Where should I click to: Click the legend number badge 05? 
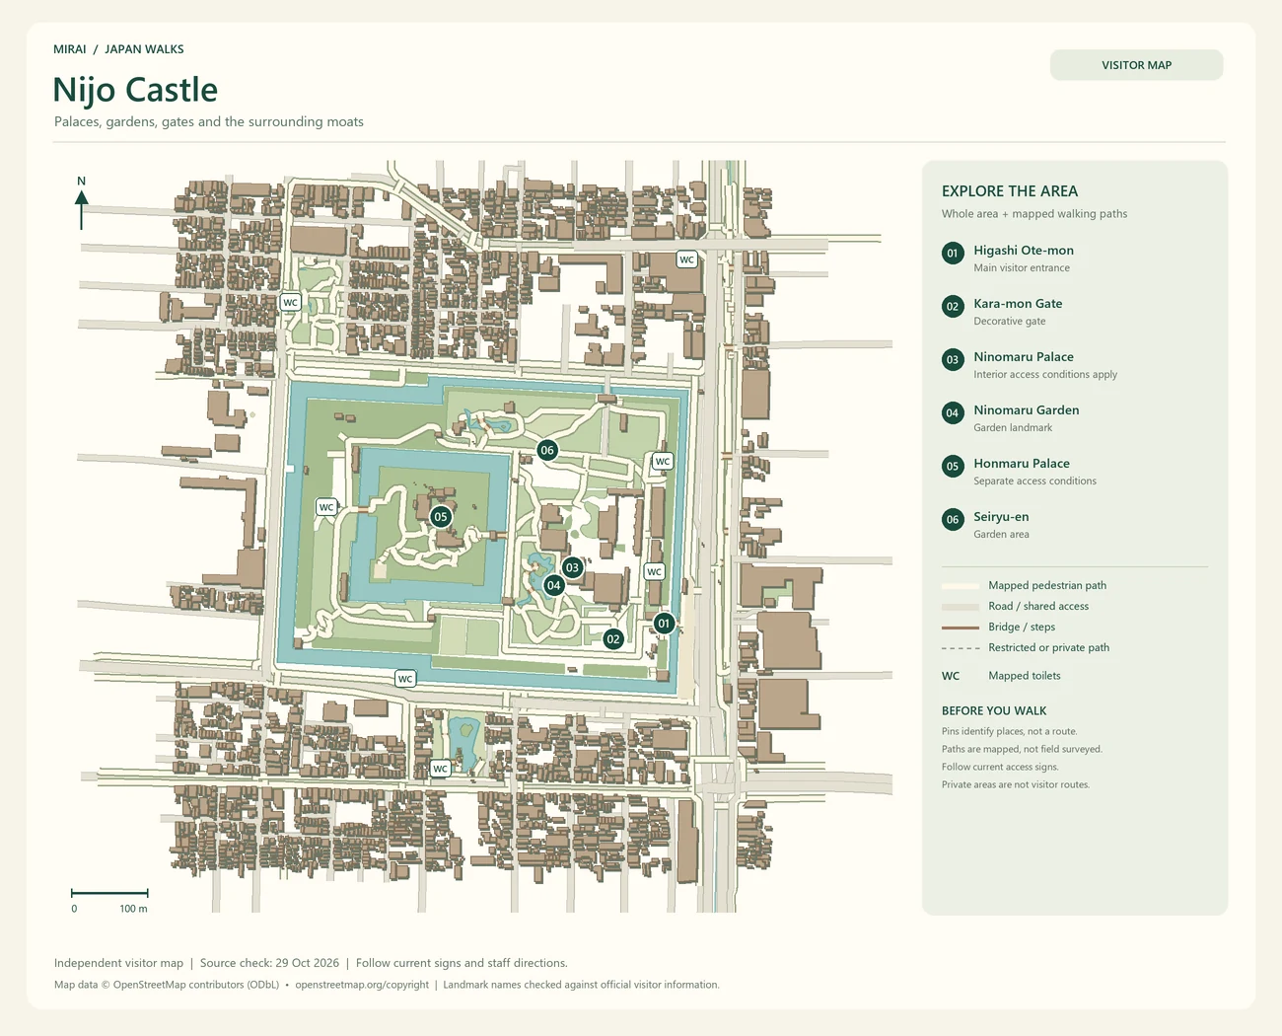tap(953, 467)
